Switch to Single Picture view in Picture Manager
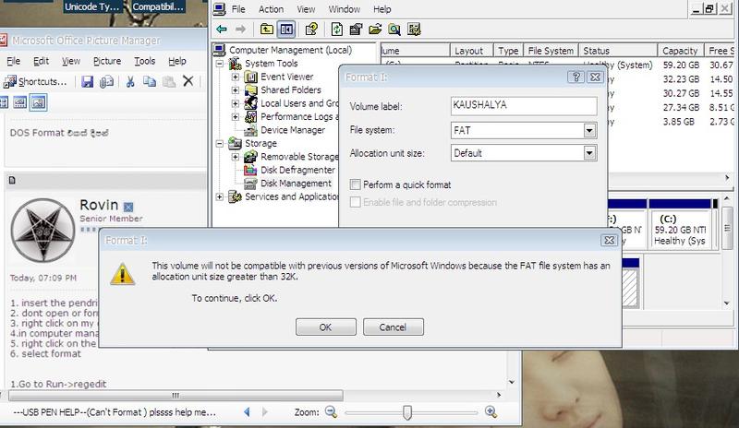This screenshot has width=739, height=428. click(x=38, y=102)
